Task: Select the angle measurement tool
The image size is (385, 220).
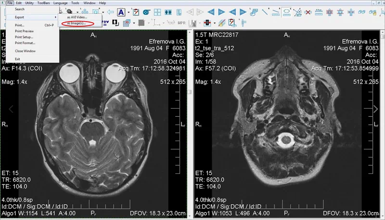Action: 297,12
